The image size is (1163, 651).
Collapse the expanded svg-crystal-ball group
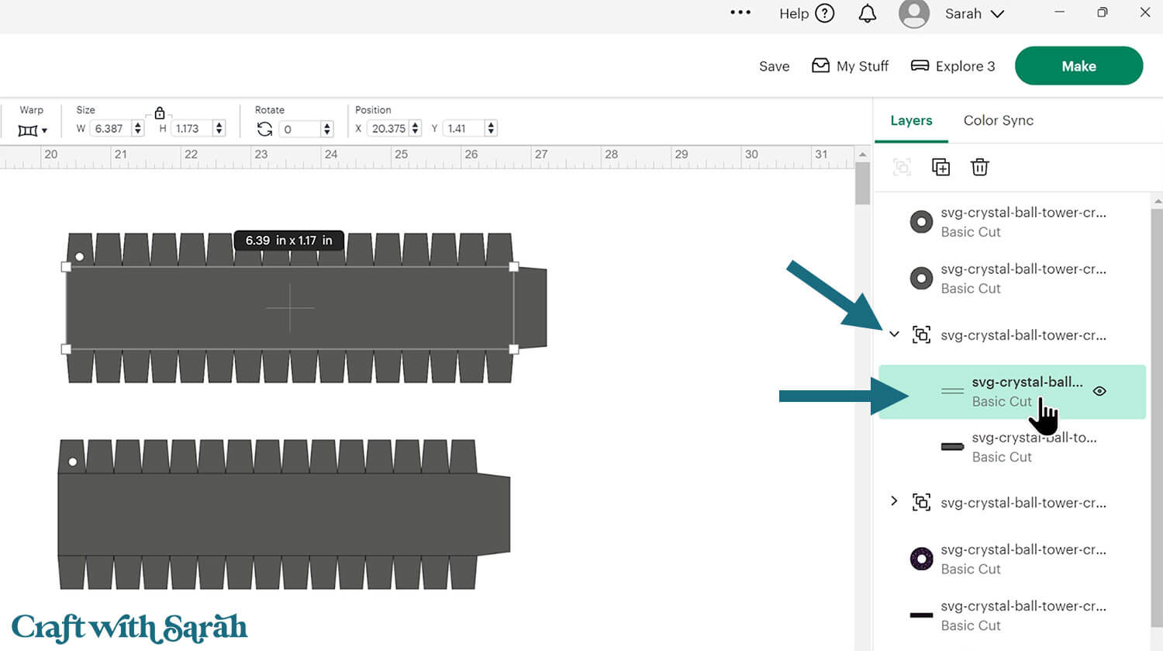[894, 334]
